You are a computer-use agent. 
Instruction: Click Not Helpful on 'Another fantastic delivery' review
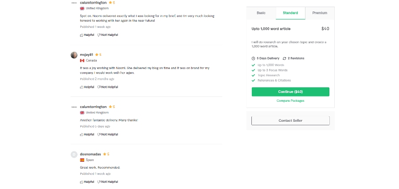pyautogui.click(x=108, y=135)
